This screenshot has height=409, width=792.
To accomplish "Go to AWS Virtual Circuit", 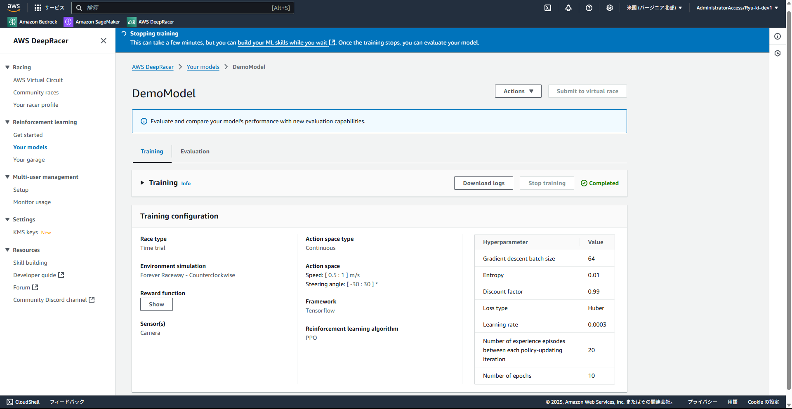I will 38,80.
